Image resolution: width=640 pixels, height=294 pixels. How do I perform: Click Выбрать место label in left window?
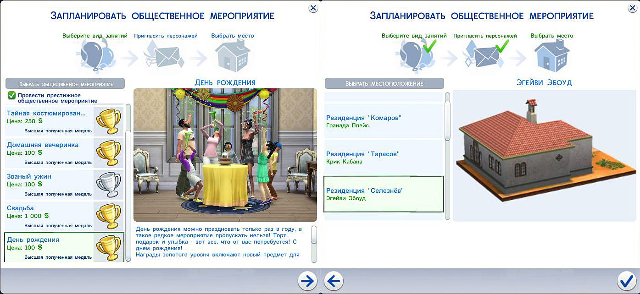233,35
